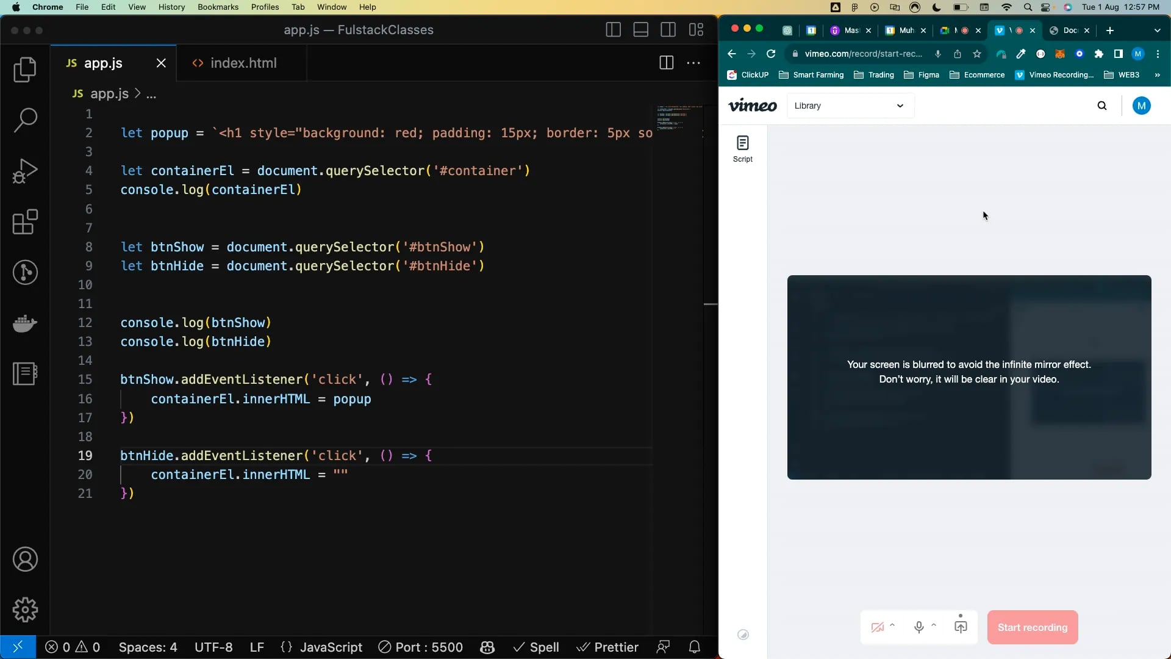The height and width of the screenshot is (659, 1171).
Task: Open VS Code settings via the gear icon
Action: [25, 610]
